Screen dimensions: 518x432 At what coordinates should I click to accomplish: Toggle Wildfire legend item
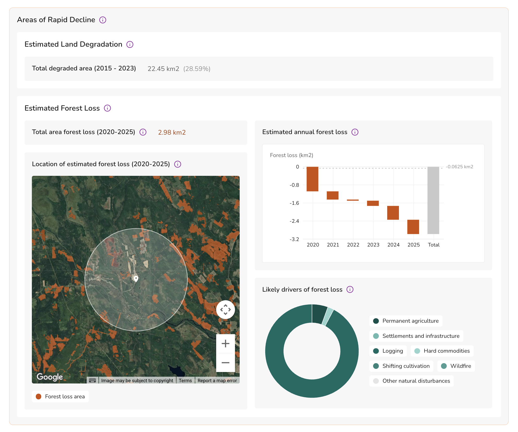(456, 366)
